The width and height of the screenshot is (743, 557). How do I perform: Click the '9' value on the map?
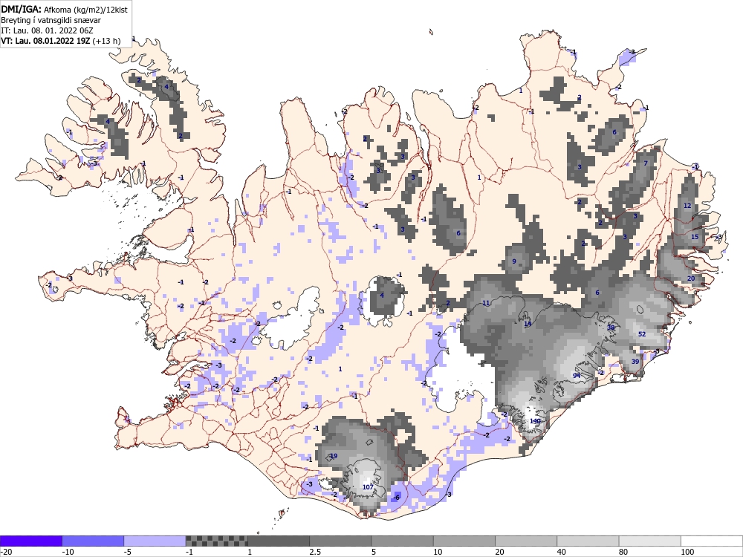pyautogui.click(x=514, y=261)
